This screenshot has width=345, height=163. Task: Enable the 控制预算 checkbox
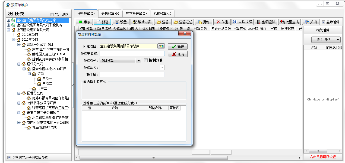tap(146, 60)
